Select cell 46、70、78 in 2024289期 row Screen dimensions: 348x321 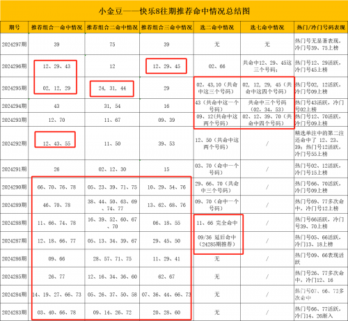point(56,205)
